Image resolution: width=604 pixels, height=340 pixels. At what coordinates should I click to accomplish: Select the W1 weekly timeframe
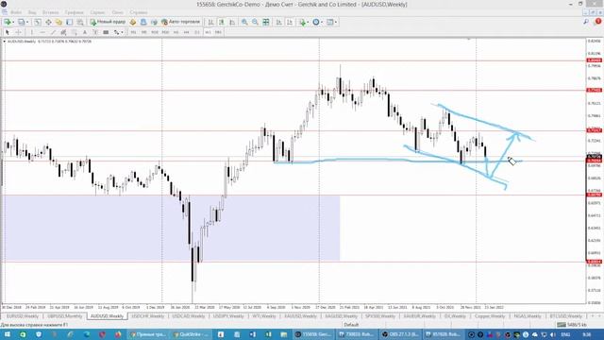208,32
